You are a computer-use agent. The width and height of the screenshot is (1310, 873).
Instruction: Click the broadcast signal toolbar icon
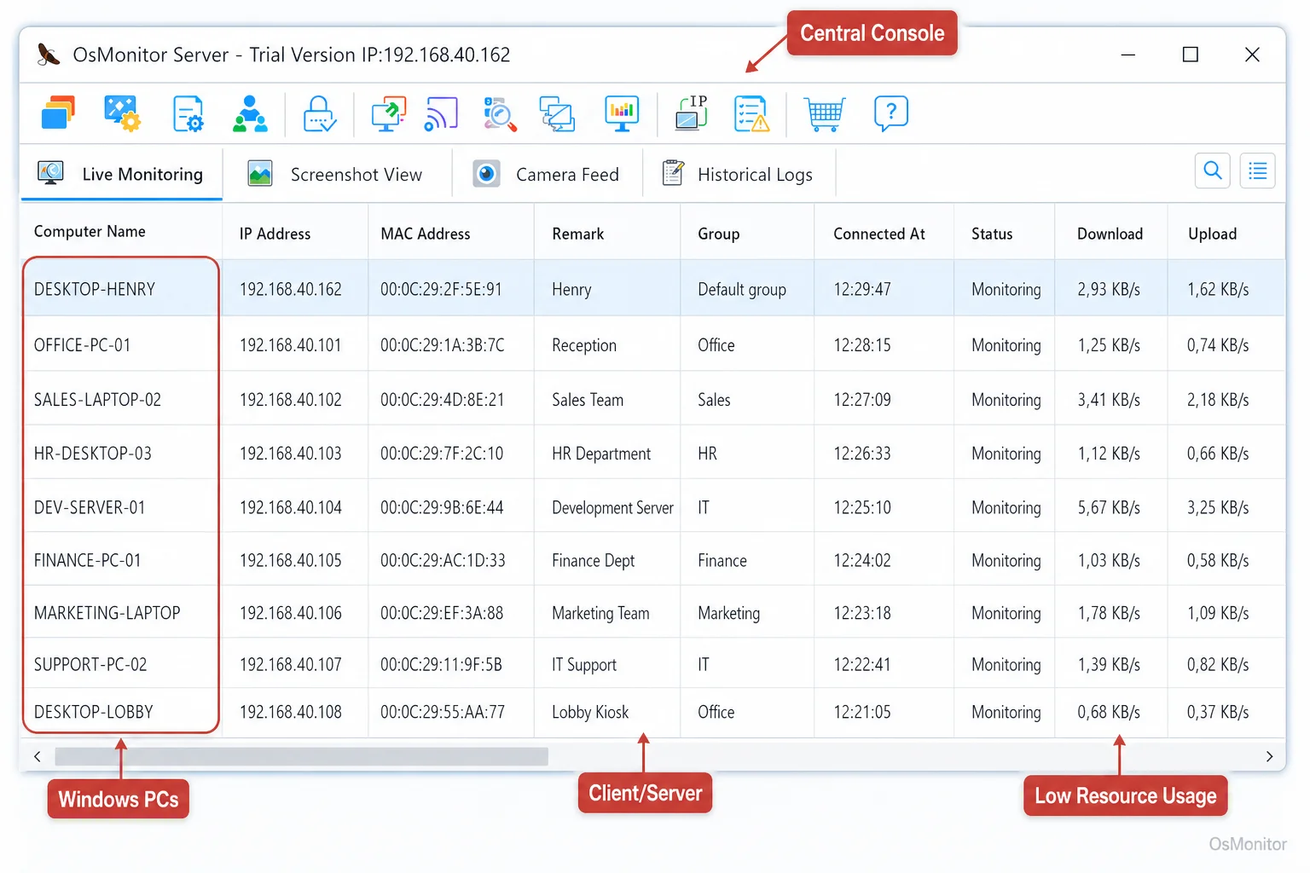click(x=441, y=113)
